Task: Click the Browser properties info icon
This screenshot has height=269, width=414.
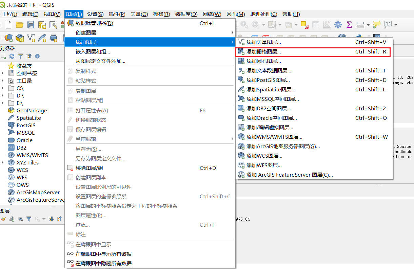Action: pos(37,56)
